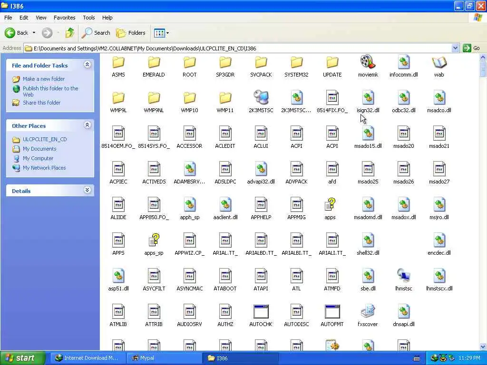Click the Go button
This screenshot has height=365, width=487.
point(471,48)
